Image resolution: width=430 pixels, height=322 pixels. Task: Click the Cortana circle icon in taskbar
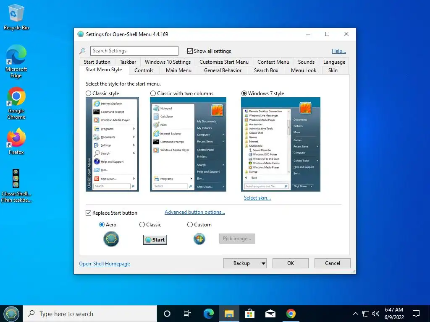click(167, 314)
